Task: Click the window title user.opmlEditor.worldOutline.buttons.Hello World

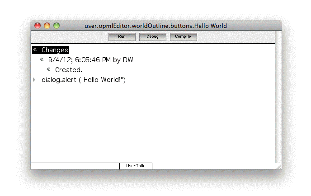Action: point(155,26)
